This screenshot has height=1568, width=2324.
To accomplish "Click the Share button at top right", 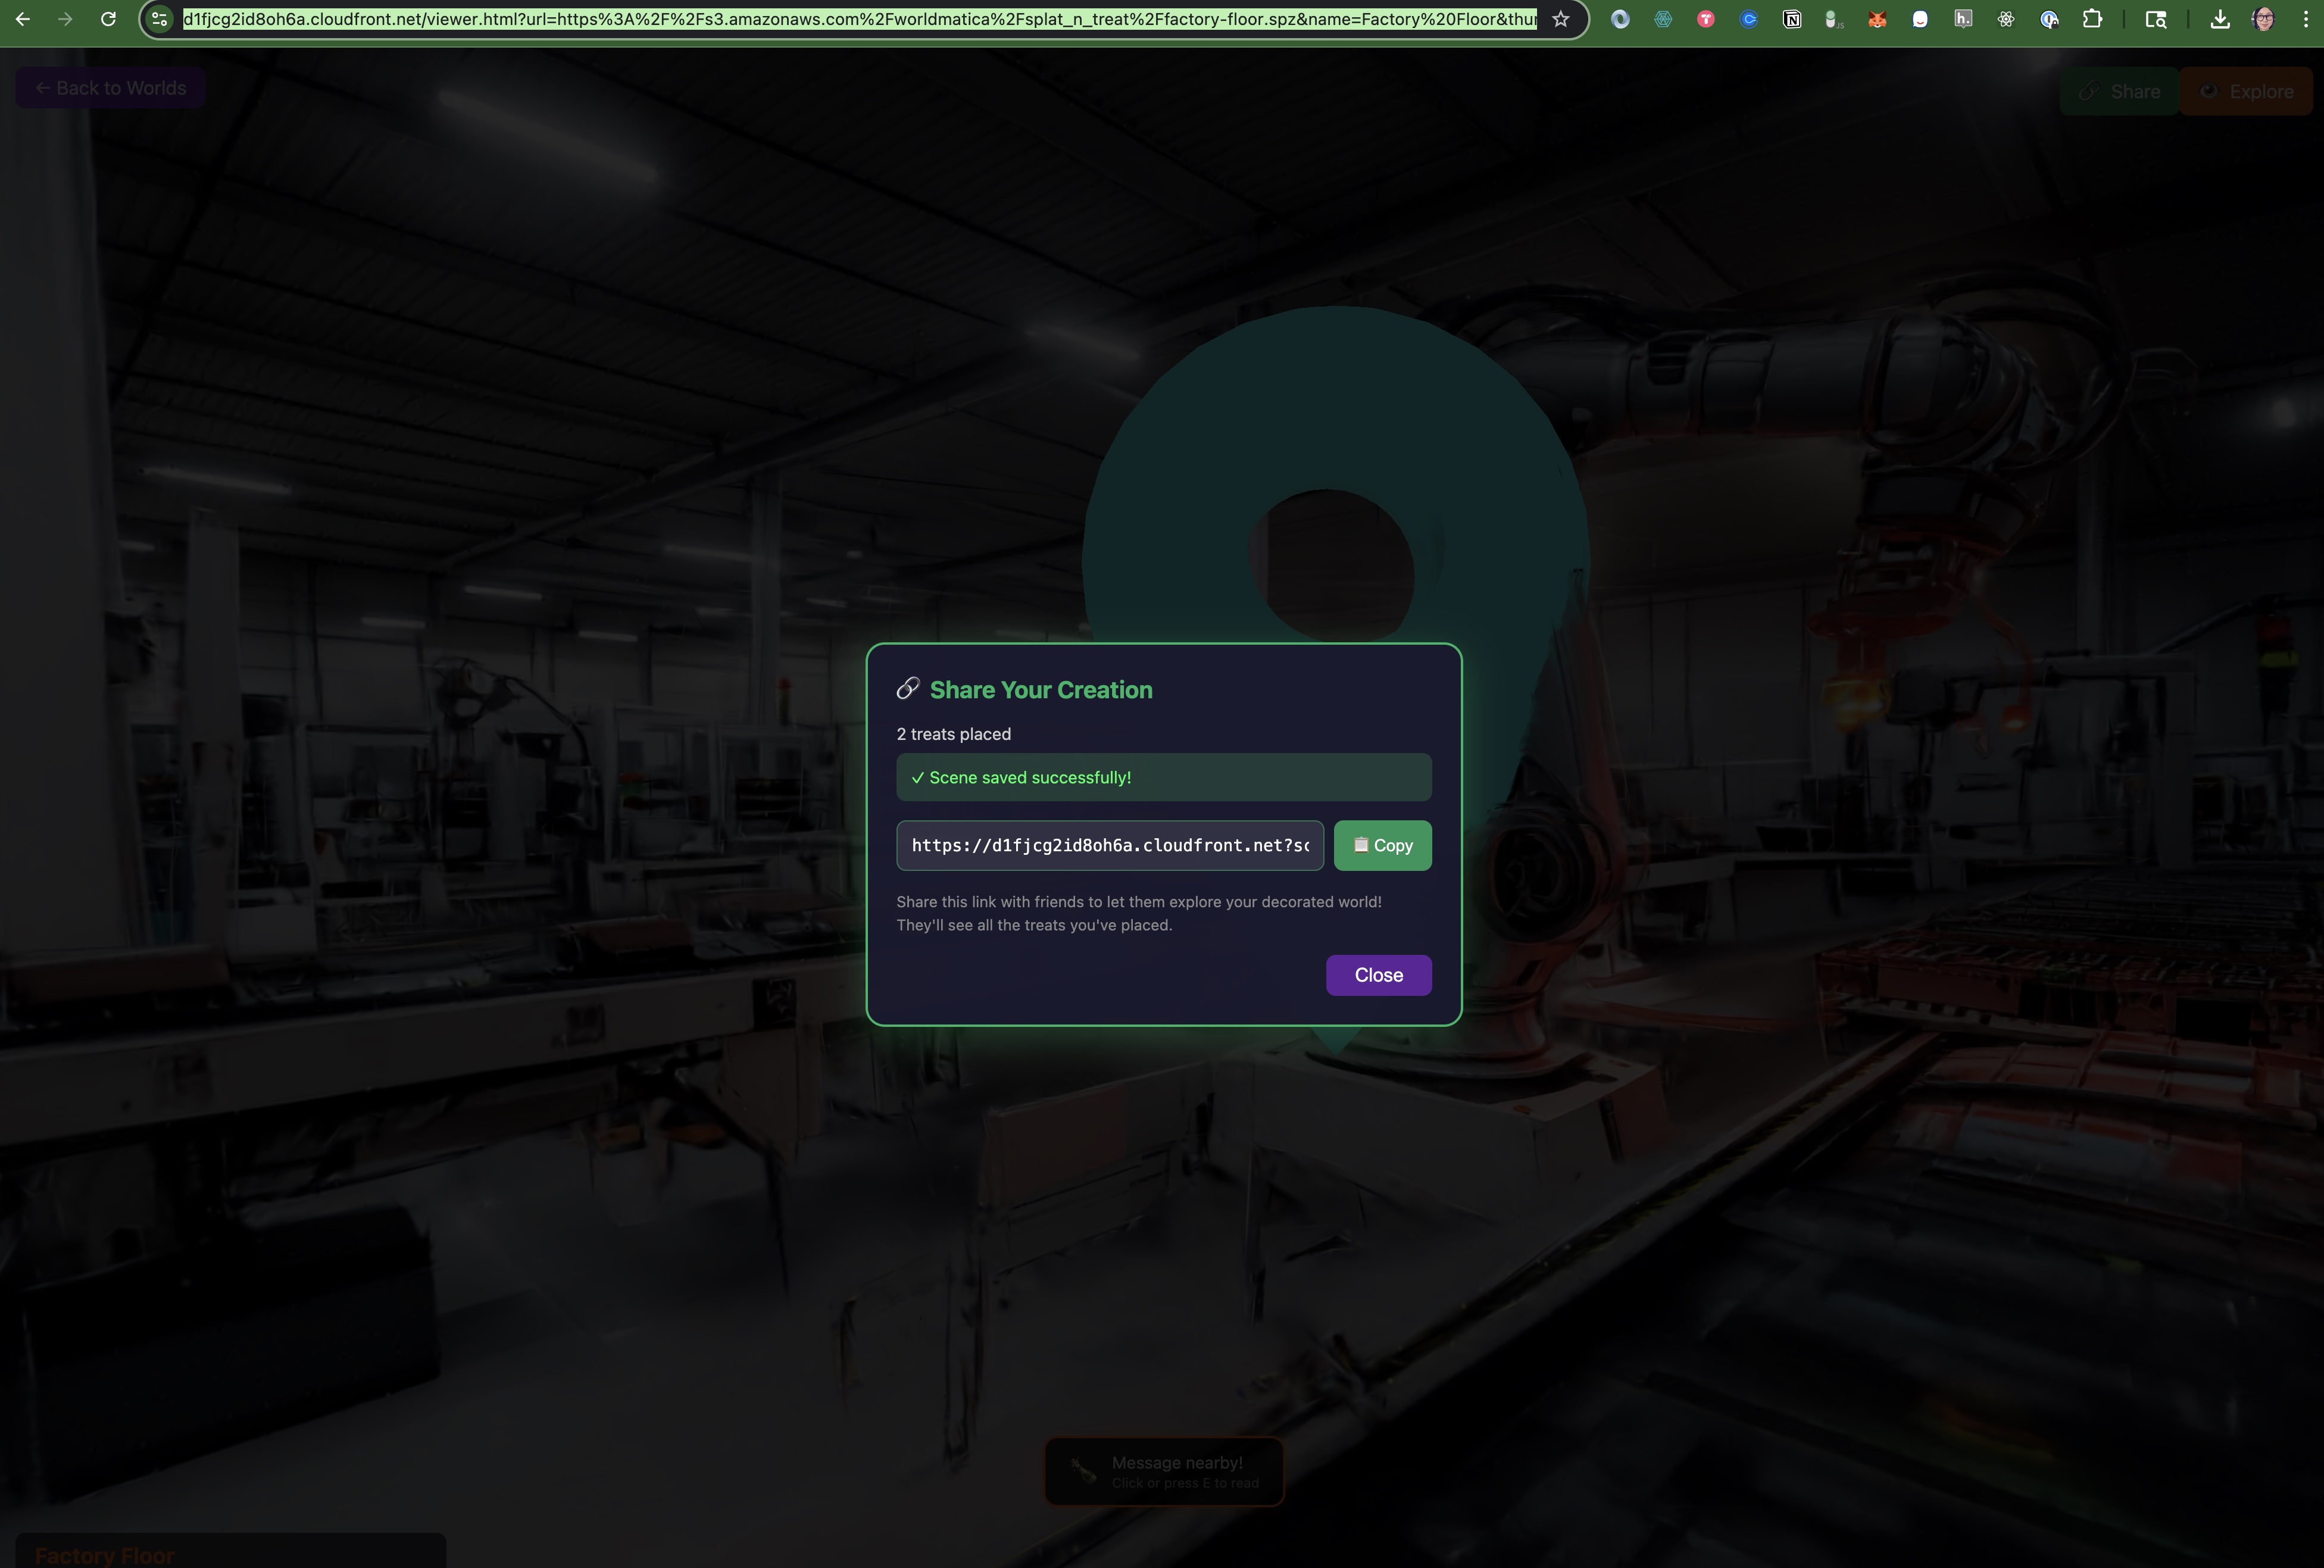I will [x=2119, y=92].
